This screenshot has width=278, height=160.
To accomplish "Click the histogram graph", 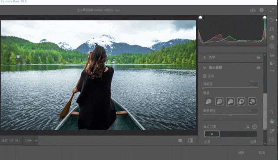I will (x=232, y=30).
